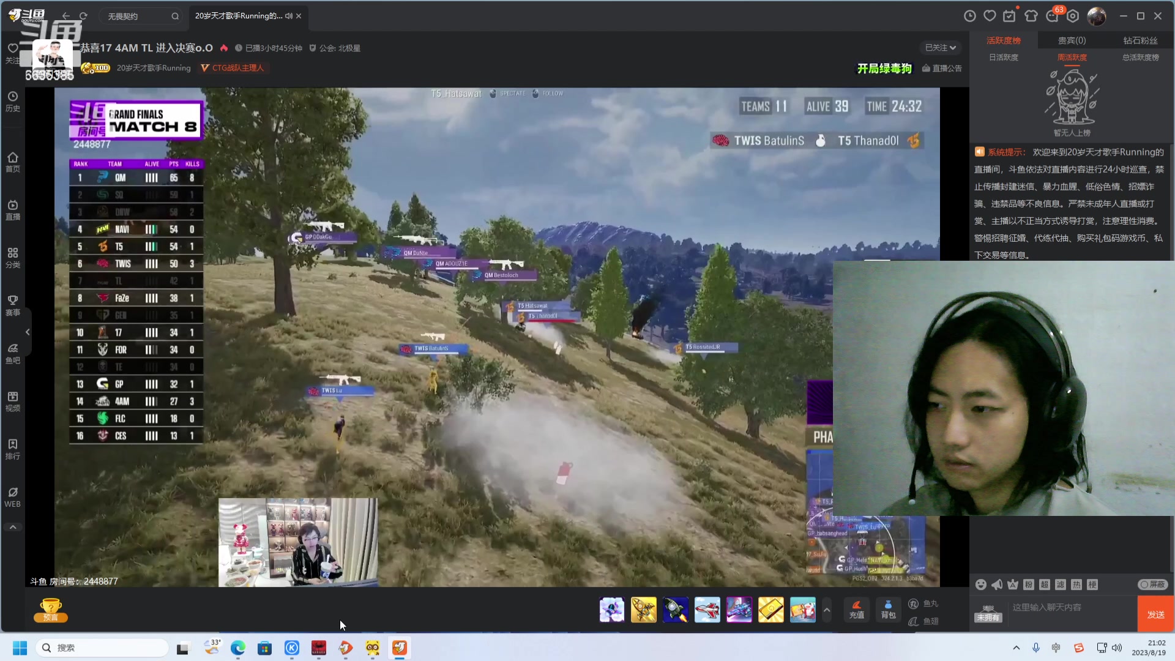The image size is (1175, 661).
Task: Open the WEB sidebar icon
Action: pyautogui.click(x=13, y=497)
